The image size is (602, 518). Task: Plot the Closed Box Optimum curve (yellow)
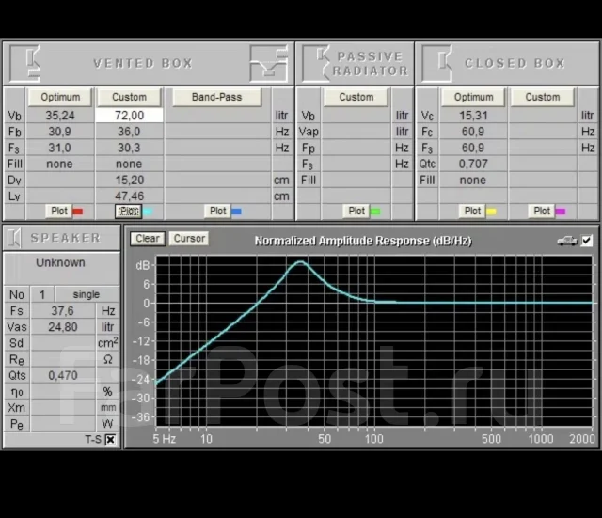click(x=472, y=211)
